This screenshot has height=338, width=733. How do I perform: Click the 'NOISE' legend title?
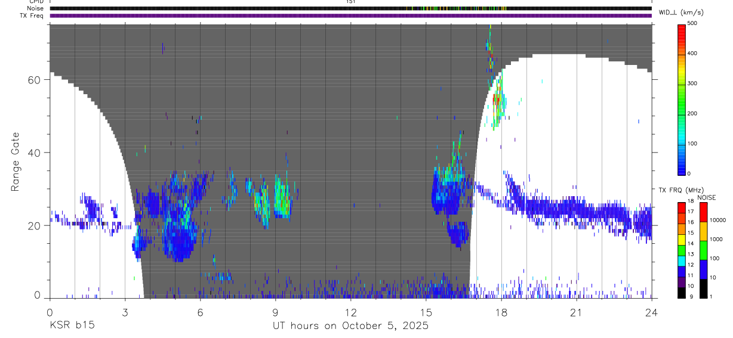[707, 197]
